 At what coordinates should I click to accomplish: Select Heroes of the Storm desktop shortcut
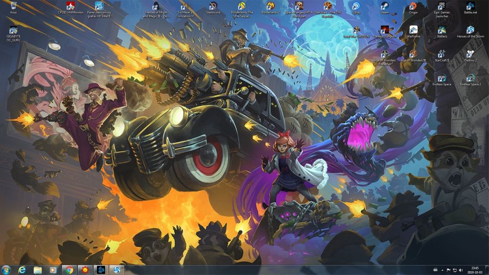(470, 32)
